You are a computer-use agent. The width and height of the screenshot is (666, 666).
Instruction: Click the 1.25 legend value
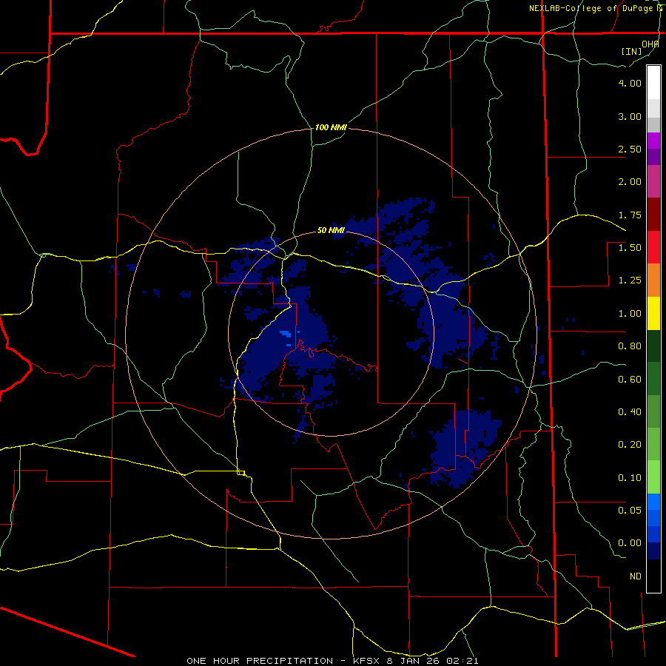630,280
